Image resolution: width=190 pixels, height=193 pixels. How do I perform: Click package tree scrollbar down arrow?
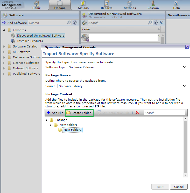tap(185, 175)
